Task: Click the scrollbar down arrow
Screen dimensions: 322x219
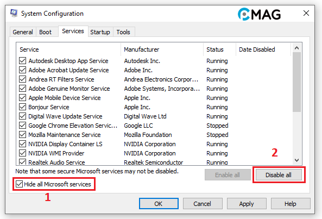Action: click(x=296, y=160)
